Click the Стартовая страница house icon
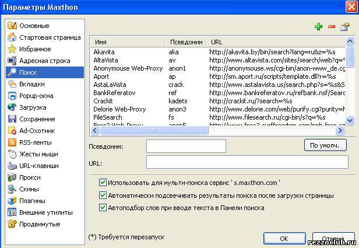The image size is (359, 248). 12,37
